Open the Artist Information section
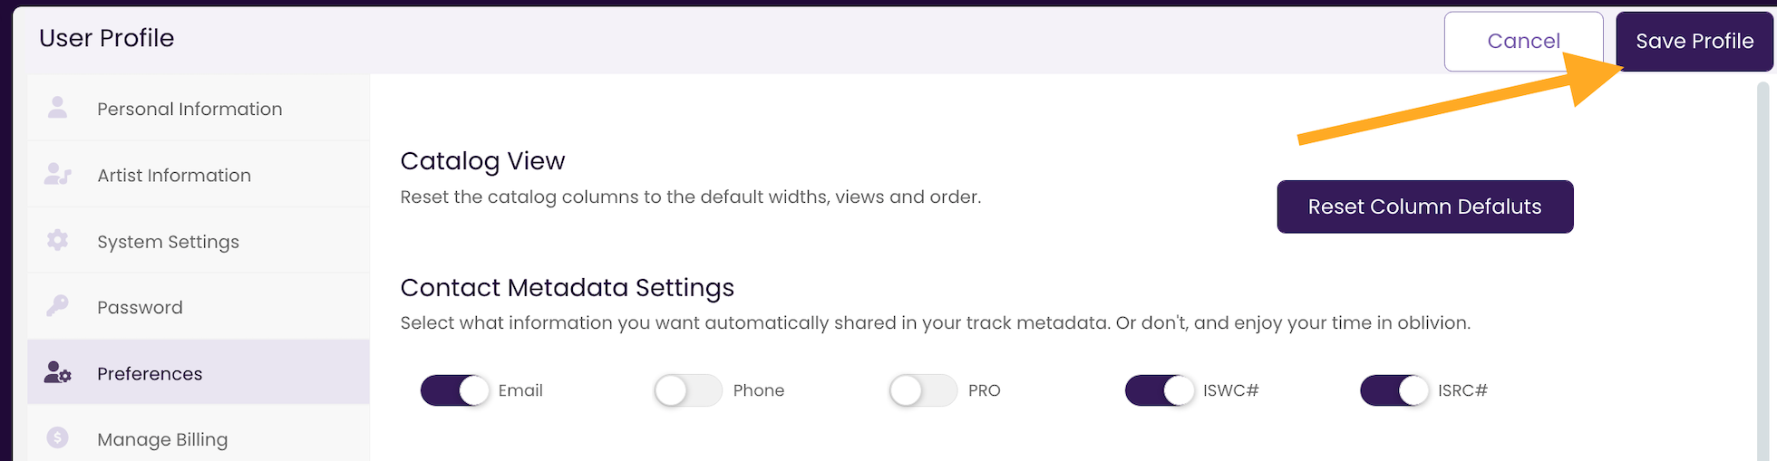Image resolution: width=1777 pixels, height=461 pixels. click(199, 174)
